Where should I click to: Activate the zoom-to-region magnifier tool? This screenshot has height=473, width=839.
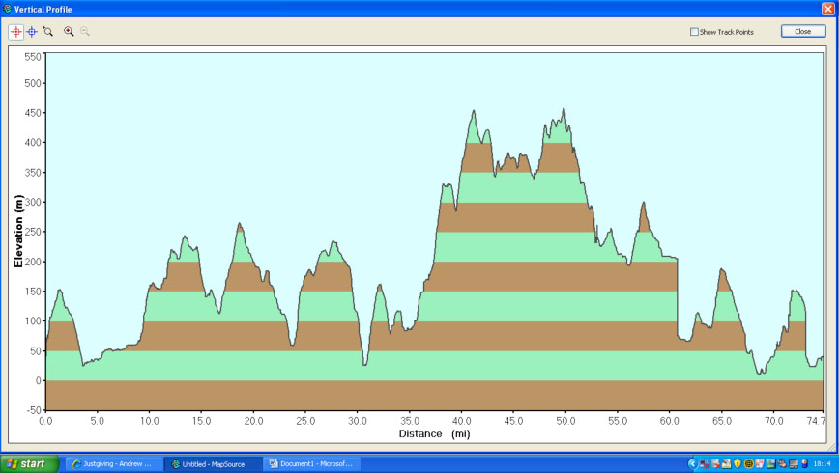pos(48,32)
